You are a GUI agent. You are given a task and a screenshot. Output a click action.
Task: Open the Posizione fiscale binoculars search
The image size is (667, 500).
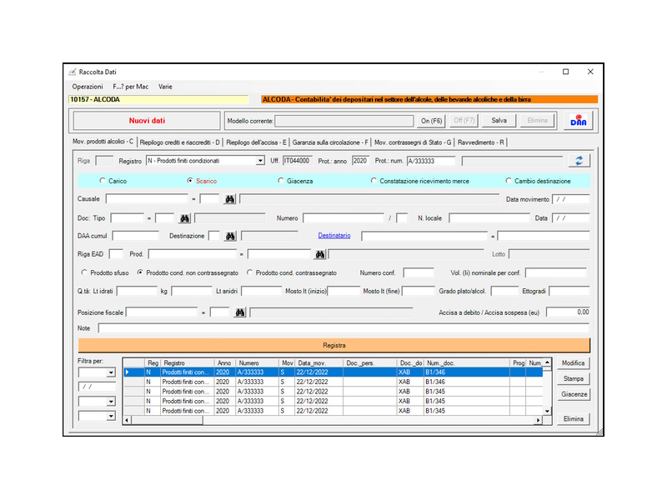240,312
